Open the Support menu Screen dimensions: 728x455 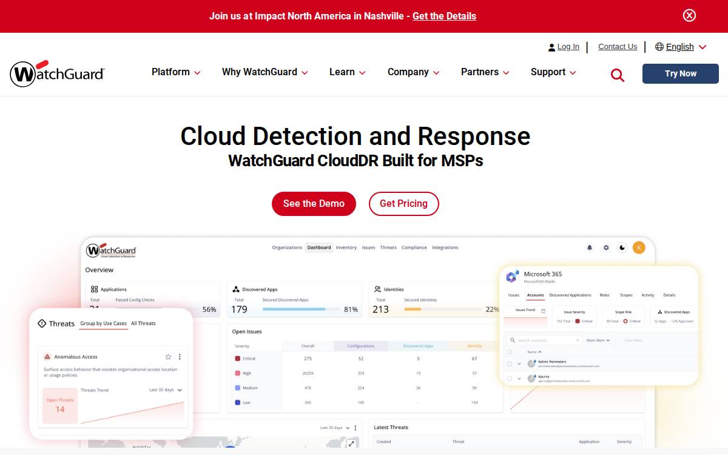pyautogui.click(x=553, y=72)
